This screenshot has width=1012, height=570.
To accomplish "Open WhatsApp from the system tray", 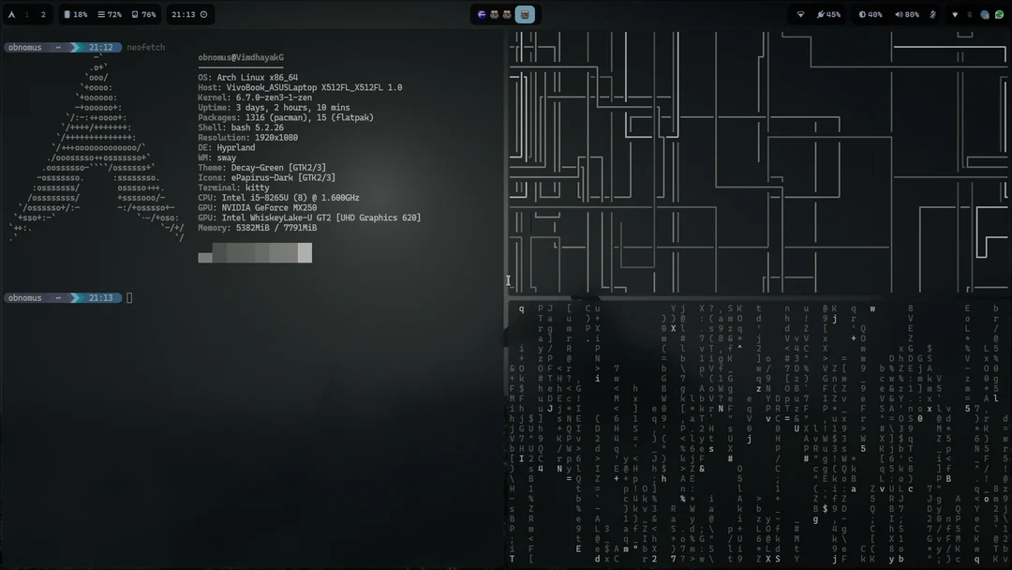I will point(1000,14).
